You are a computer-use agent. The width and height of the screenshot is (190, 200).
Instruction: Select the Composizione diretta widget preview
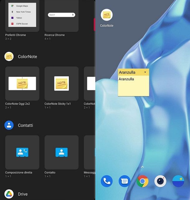(22, 152)
